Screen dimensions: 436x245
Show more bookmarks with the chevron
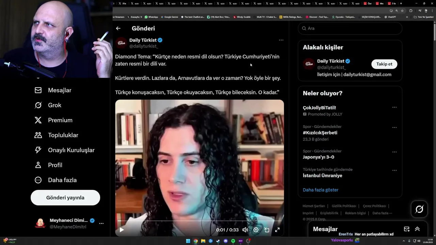(407, 17)
